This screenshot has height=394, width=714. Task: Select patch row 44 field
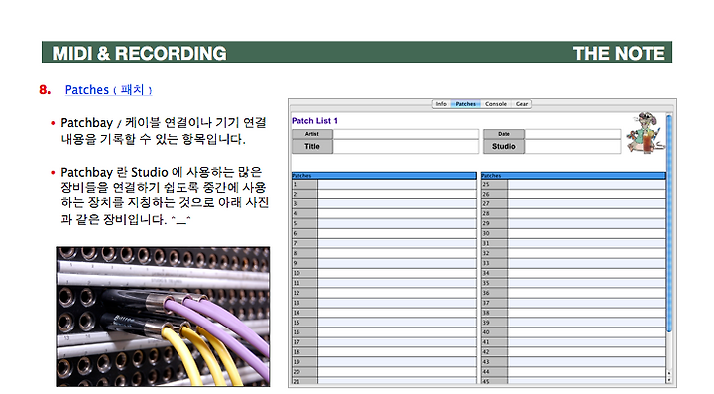tap(586, 372)
